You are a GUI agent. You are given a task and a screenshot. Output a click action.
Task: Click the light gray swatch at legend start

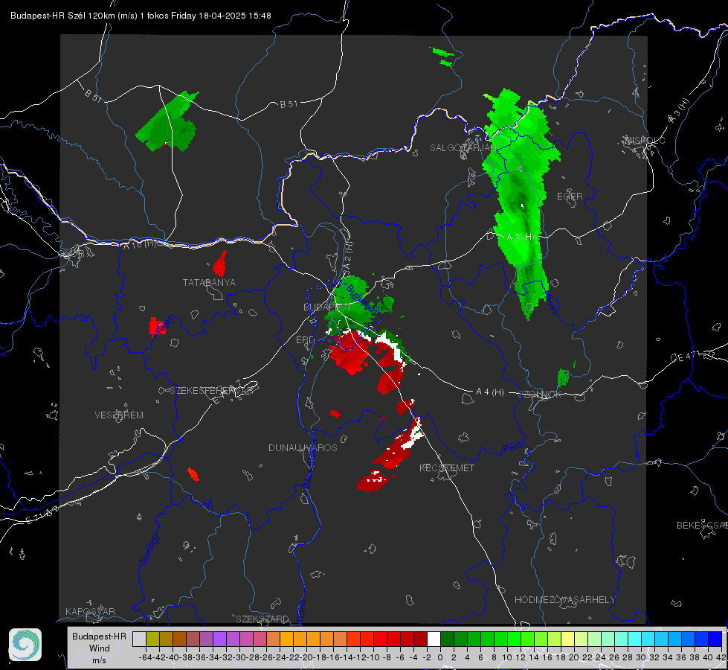pos(139,639)
